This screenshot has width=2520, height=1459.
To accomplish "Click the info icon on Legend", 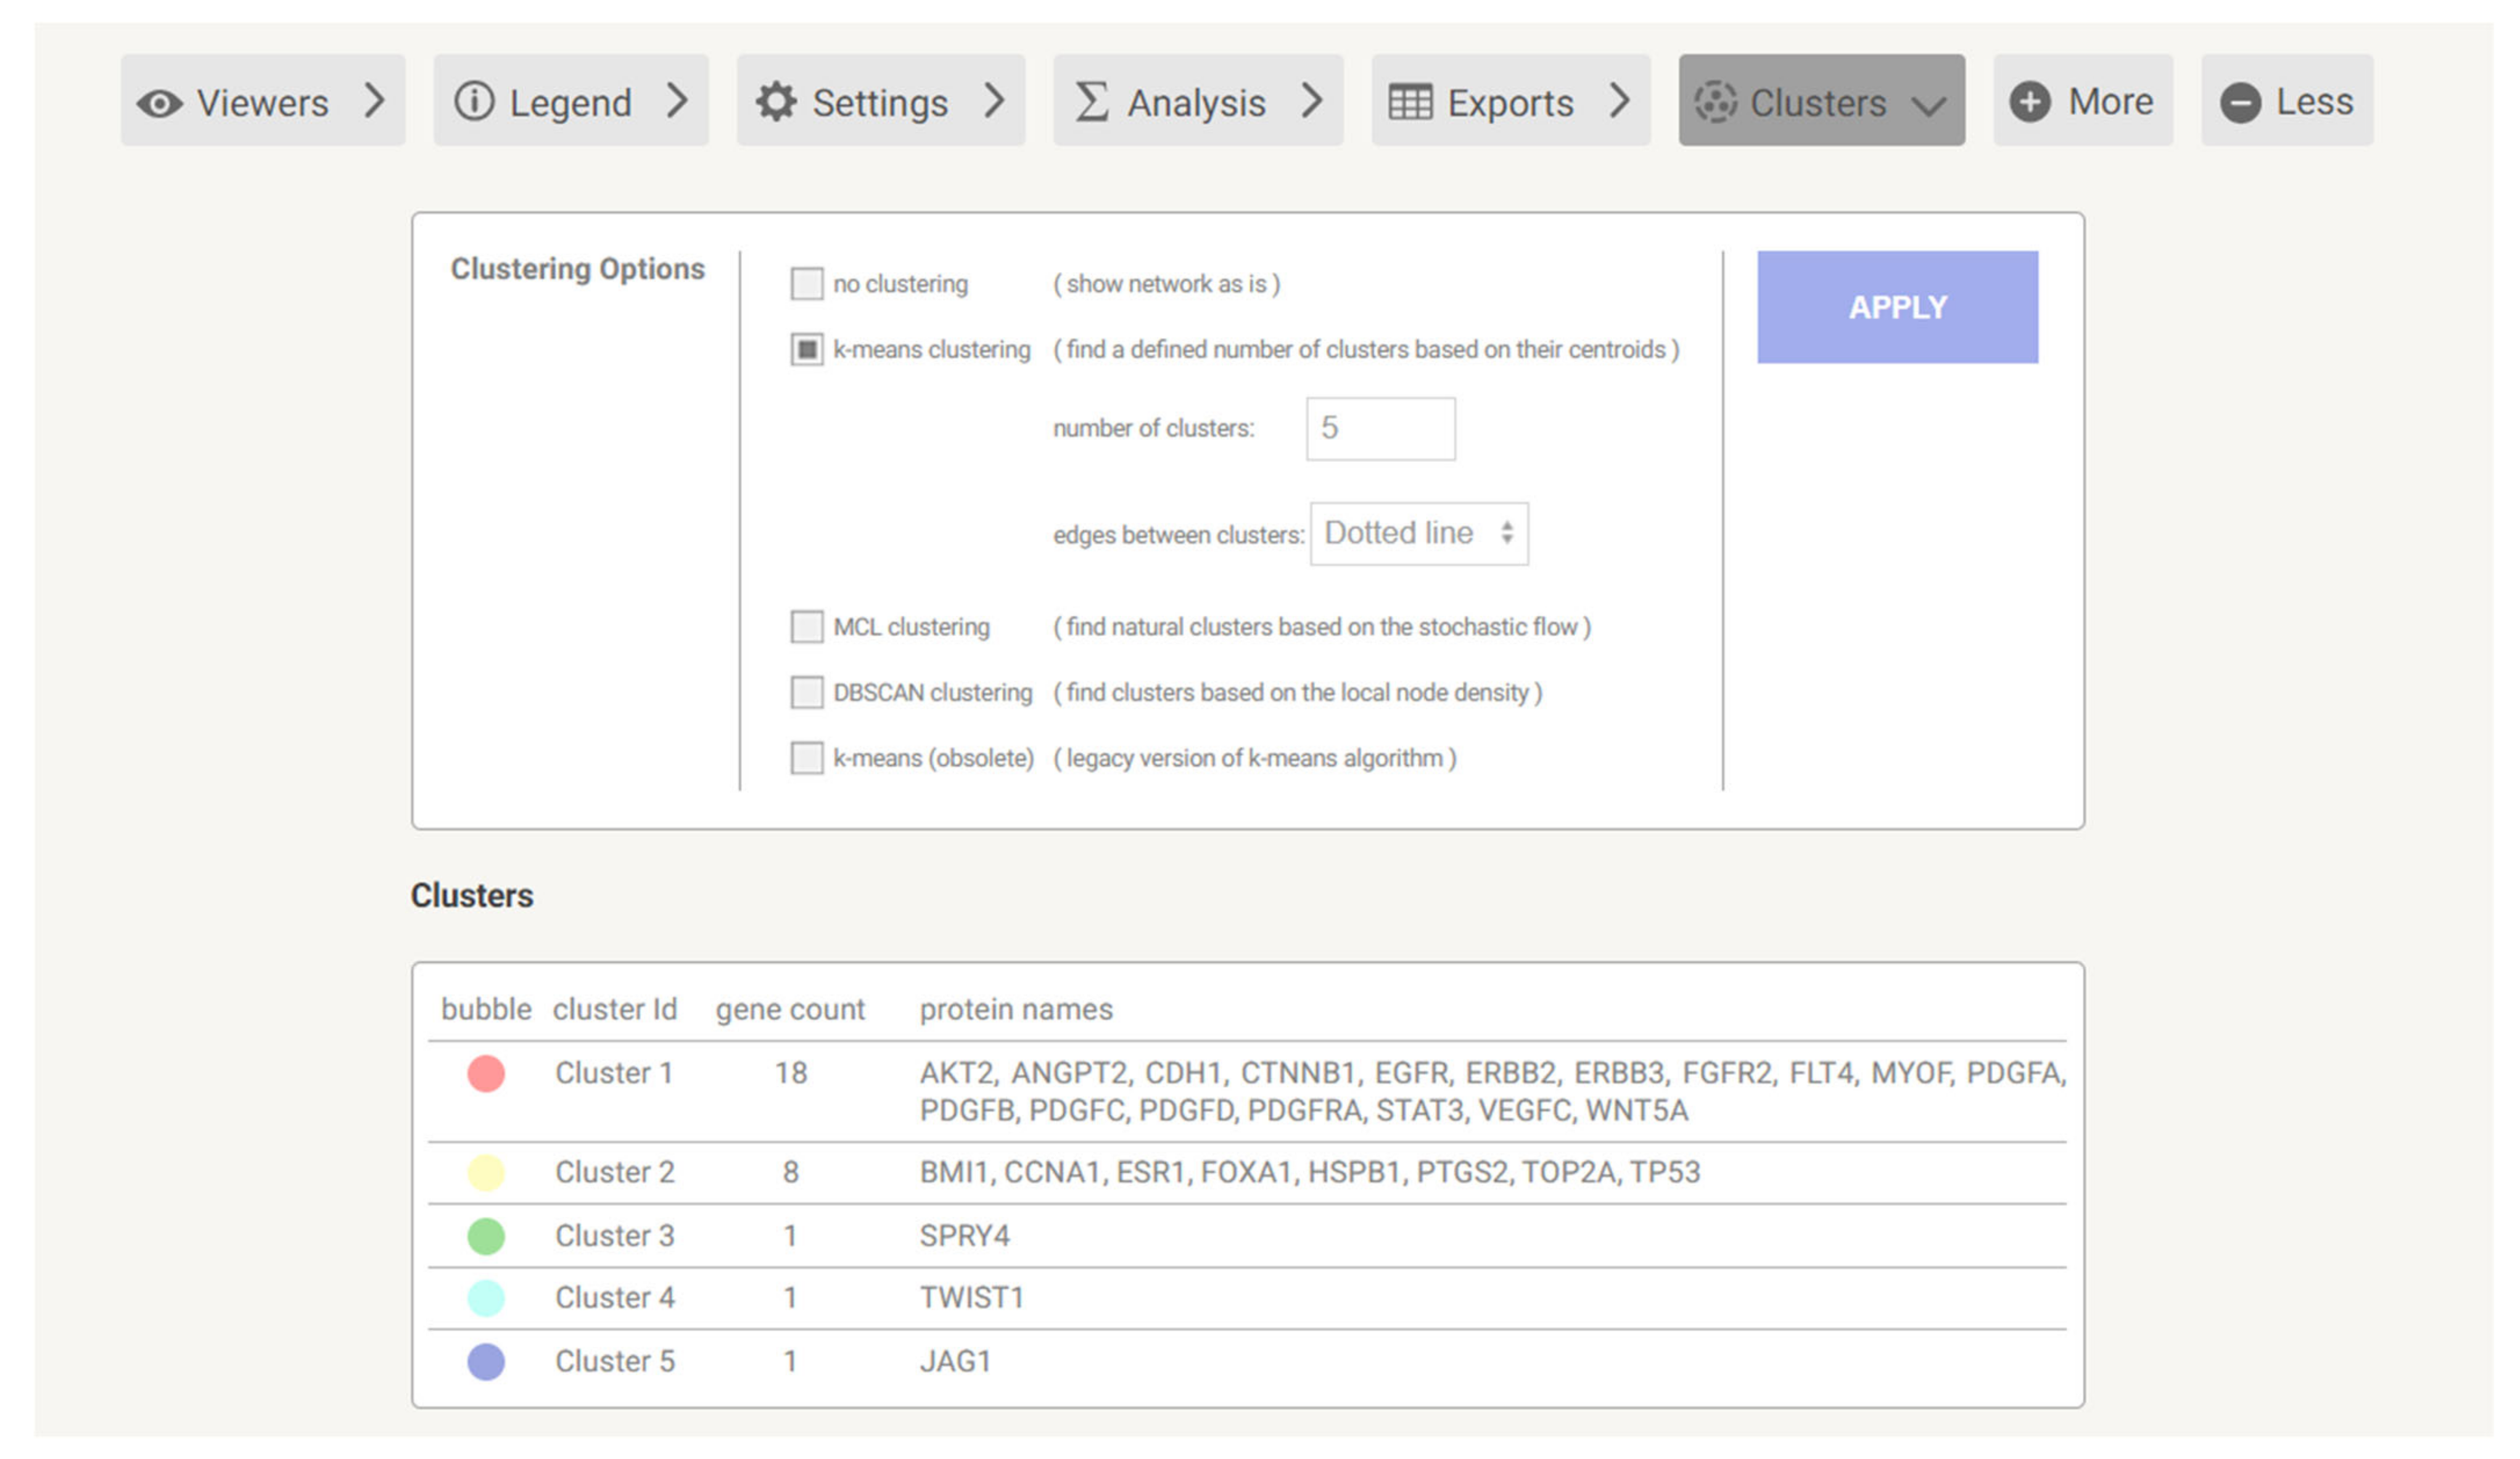I will coord(474,101).
